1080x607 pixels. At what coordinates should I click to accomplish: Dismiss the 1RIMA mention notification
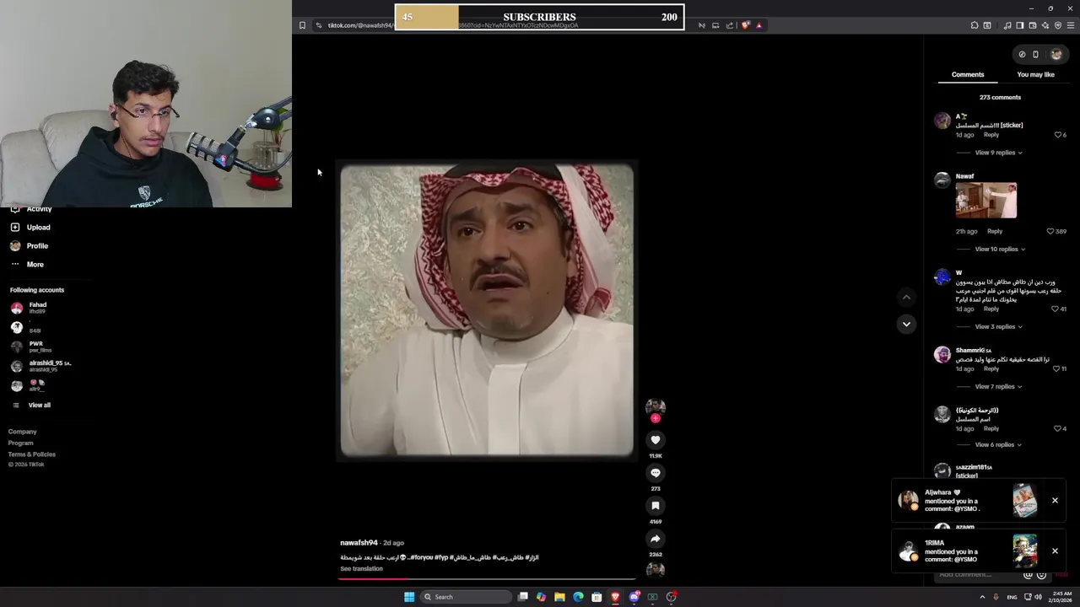coord(1055,551)
